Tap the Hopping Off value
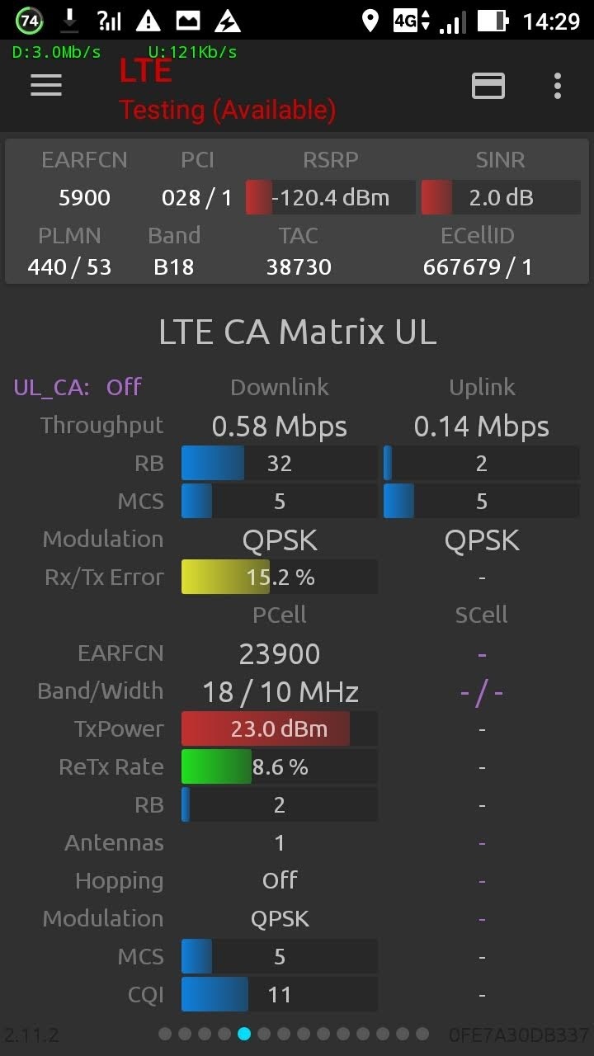 click(x=280, y=880)
